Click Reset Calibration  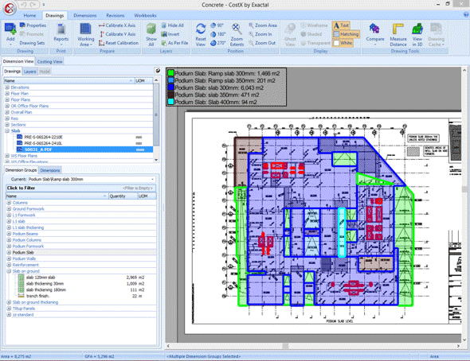click(x=119, y=43)
